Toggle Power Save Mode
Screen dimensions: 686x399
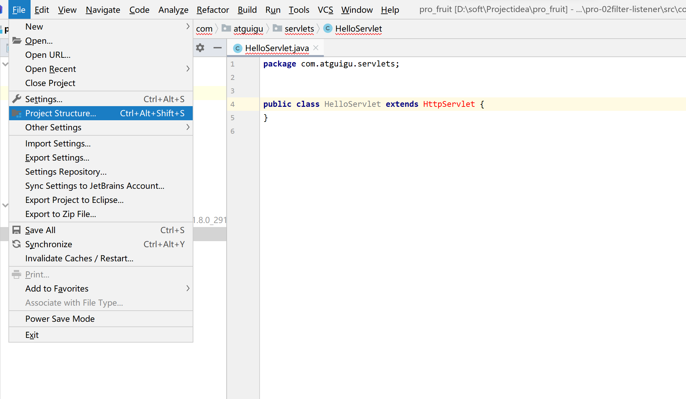[101, 319]
